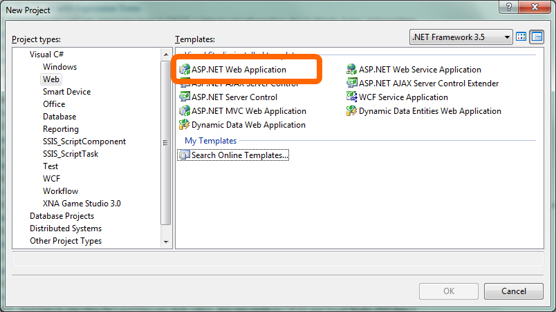
Task: Select SSIS_ScriptComponent project type
Action: [84, 142]
